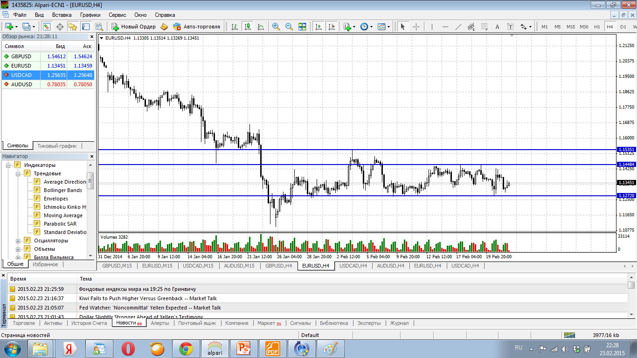This screenshot has width=637, height=358.
Task: Click the Zoom Out magnifier icon
Action: tap(289, 27)
